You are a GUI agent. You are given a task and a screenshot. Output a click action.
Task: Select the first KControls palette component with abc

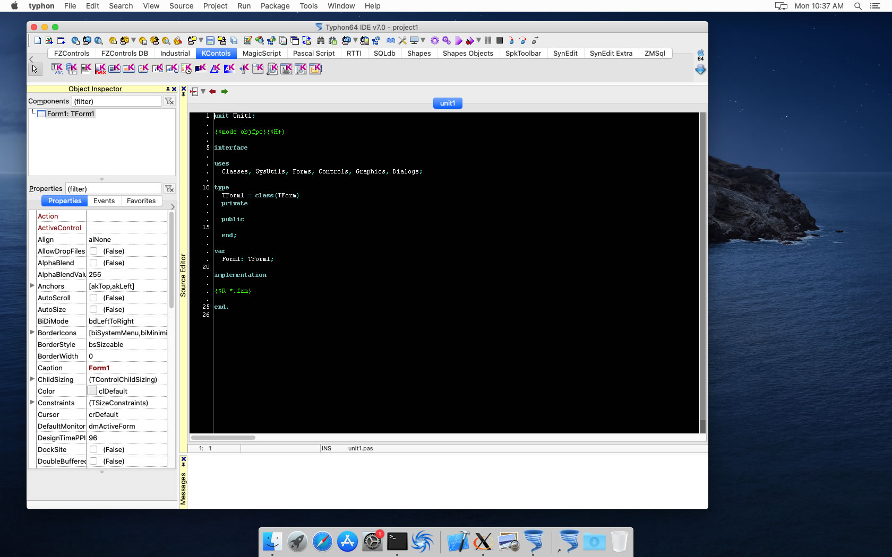coord(57,68)
